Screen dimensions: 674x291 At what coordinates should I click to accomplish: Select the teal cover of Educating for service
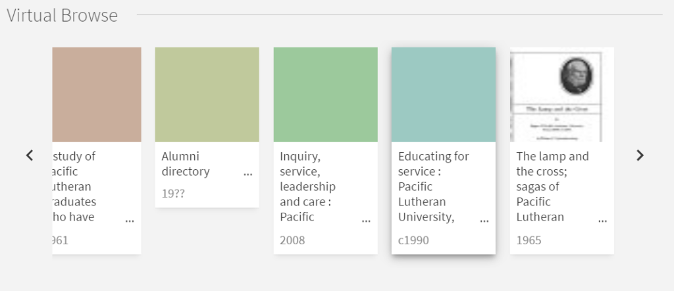click(444, 95)
